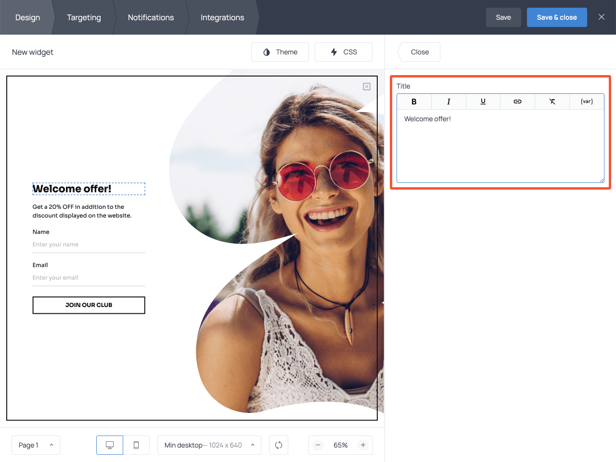Insert a variable using the {var} icon

[x=587, y=102]
